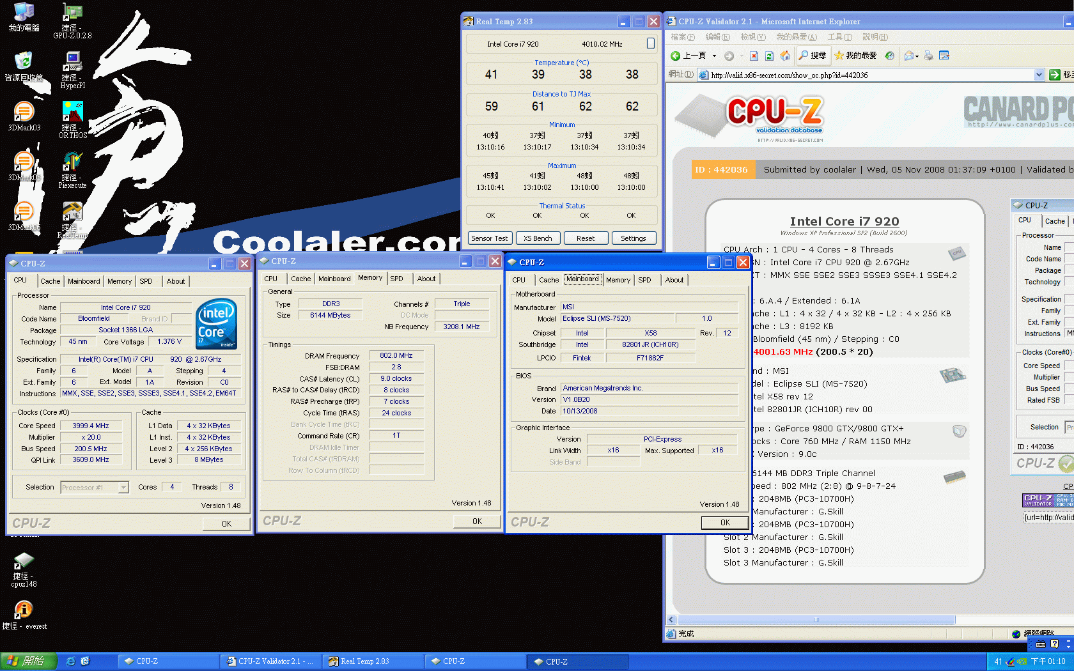Click the green Go arrow beside address bar
Viewport: 1074px width, 671px height.
point(1055,75)
